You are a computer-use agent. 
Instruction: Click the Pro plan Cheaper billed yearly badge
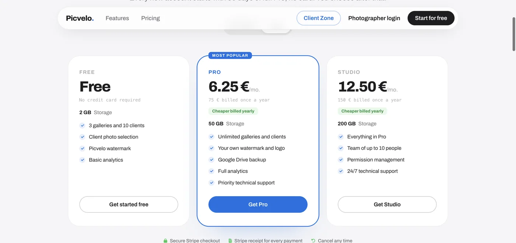tap(233, 111)
